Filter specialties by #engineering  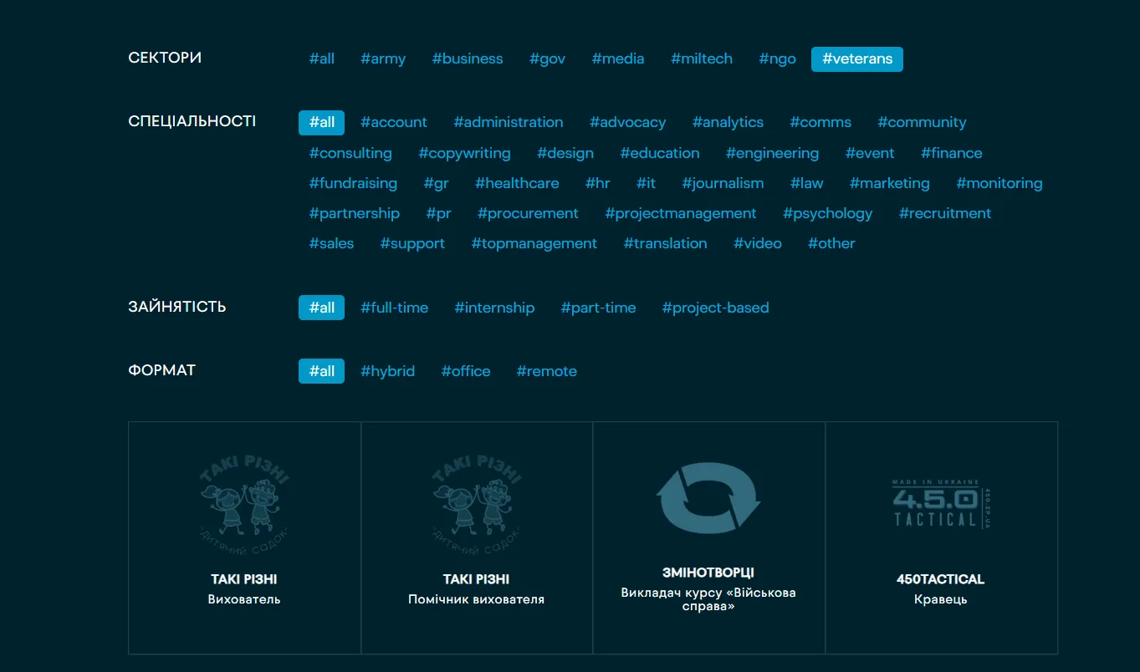pyautogui.click(x=772, y=153)
